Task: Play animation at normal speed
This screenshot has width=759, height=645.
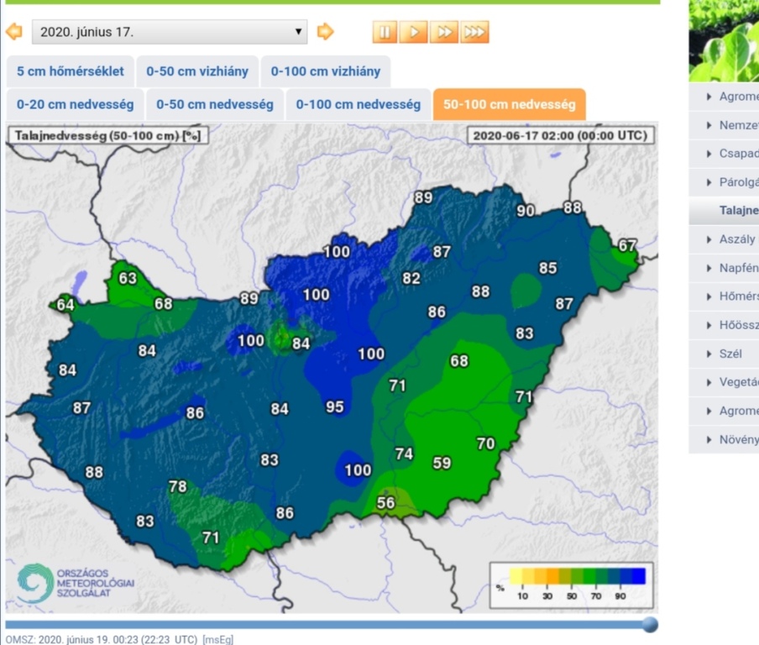Action: click(x=414, y=32)
